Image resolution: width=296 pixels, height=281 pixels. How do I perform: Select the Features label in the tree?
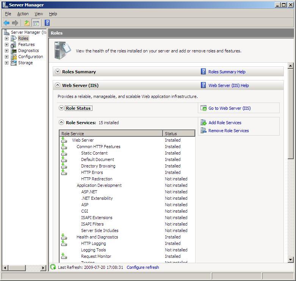point(27,44)
